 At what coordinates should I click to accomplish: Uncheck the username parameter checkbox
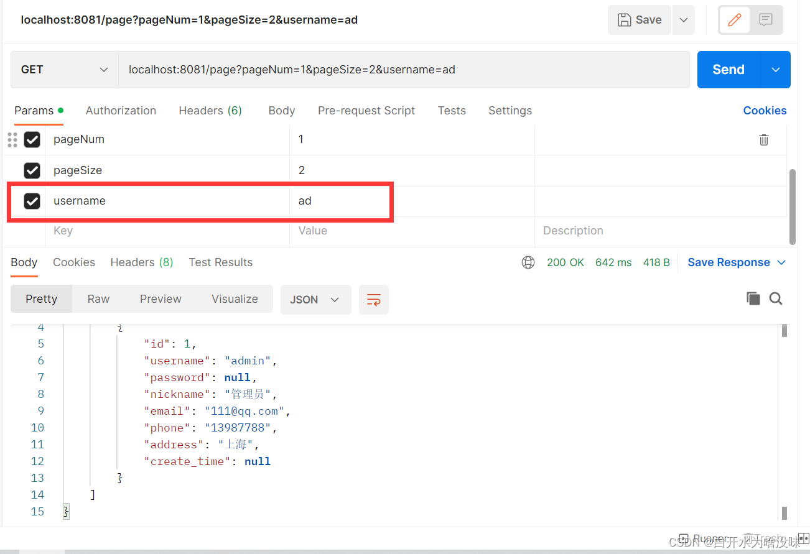(32, 201)
